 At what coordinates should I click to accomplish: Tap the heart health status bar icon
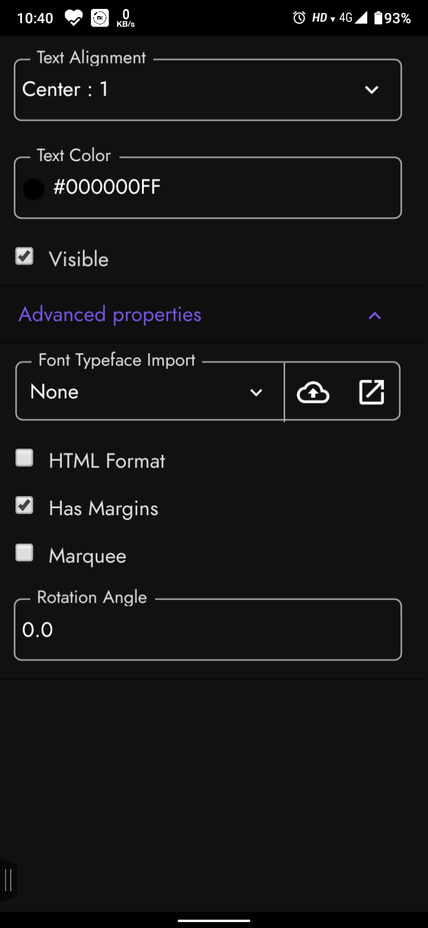pyautogui.click(x=73, y=18)
